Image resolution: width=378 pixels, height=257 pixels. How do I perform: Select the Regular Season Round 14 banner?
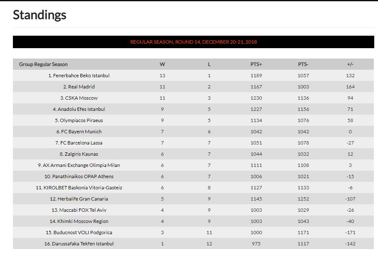tap(193, 42)
